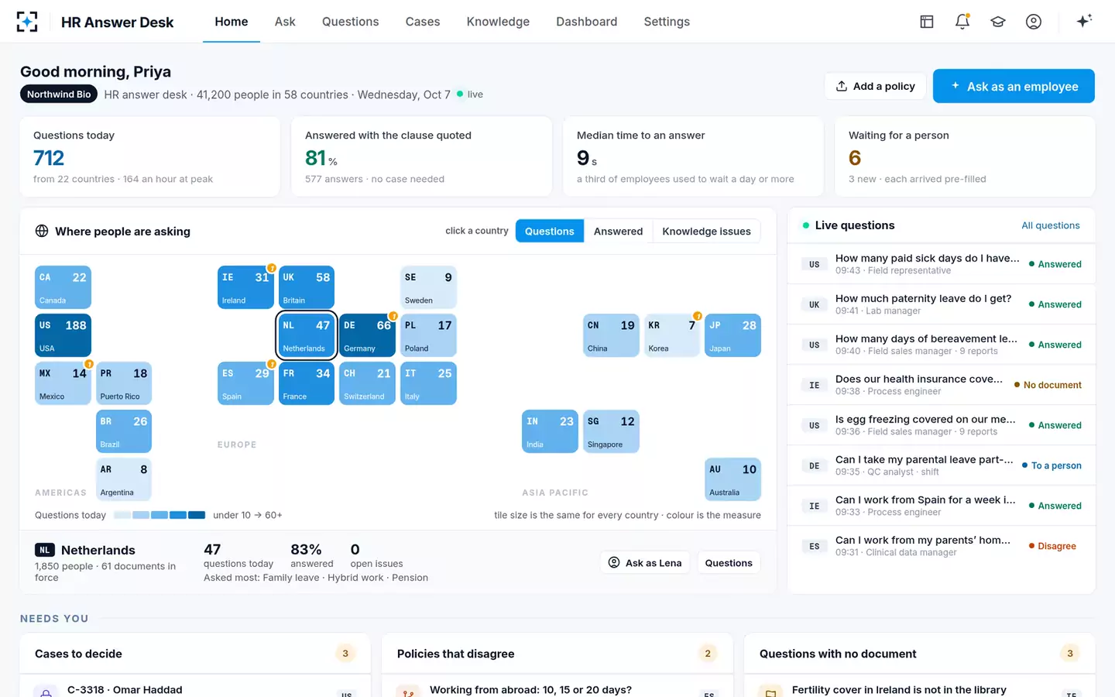The height and width of the screenshot is (697, 1115).
Task: Select the Germany tile on the map
Action: pos(368,335)
